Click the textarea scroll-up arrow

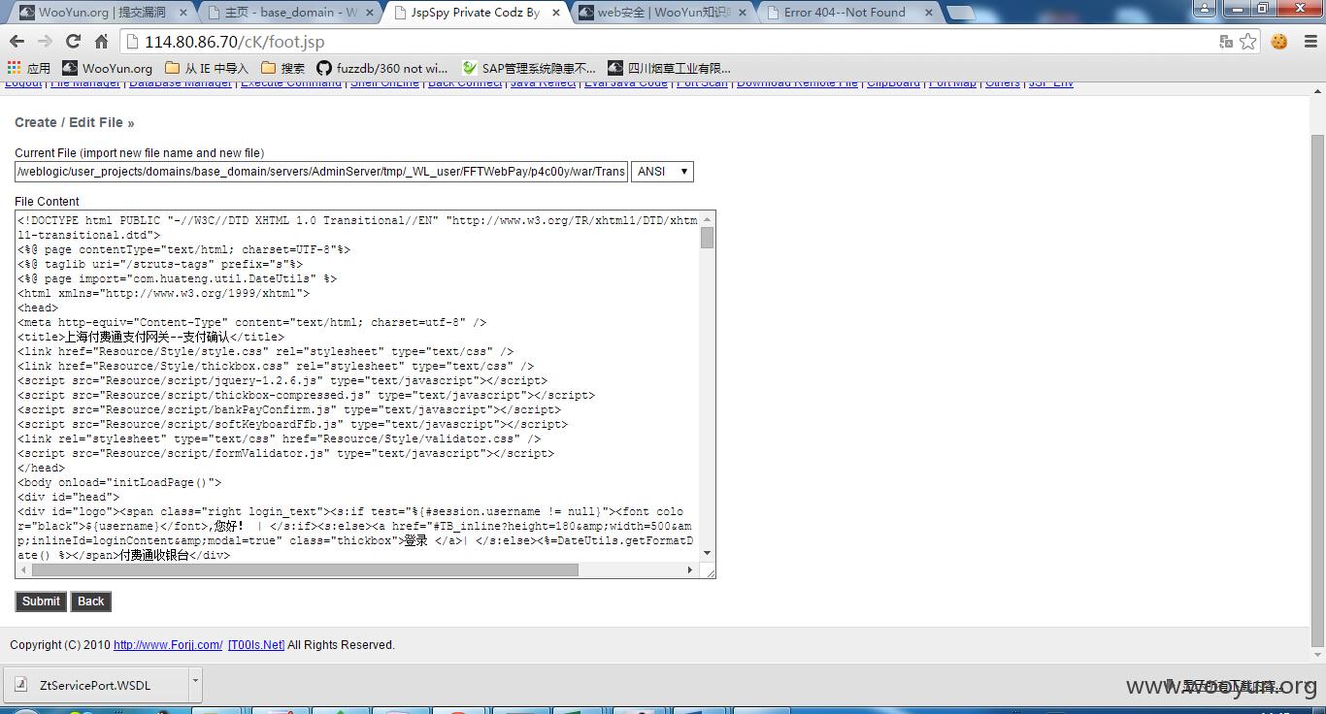point(707,219)
